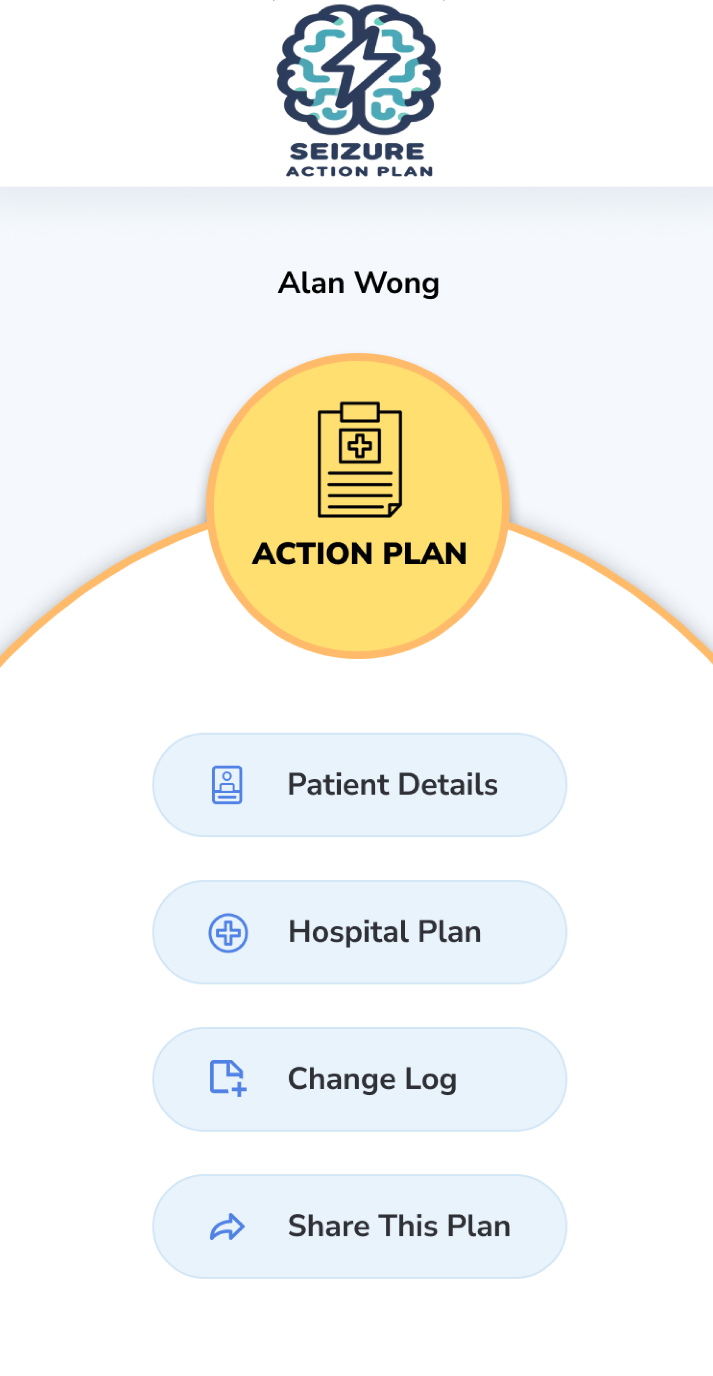Click the Hospital Plan plus-circle icon

tap(228, 933)
